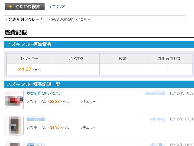Open the red car thumbnail of the first record
Image resolution: width=194 pixels, height=146 pixels.
coord(14,100)
